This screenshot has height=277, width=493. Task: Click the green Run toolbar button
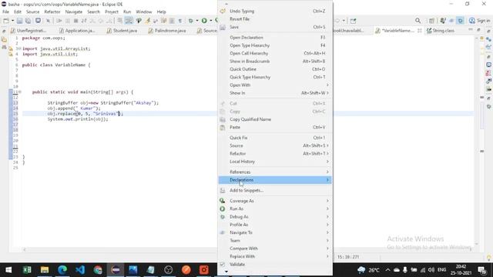204,21
